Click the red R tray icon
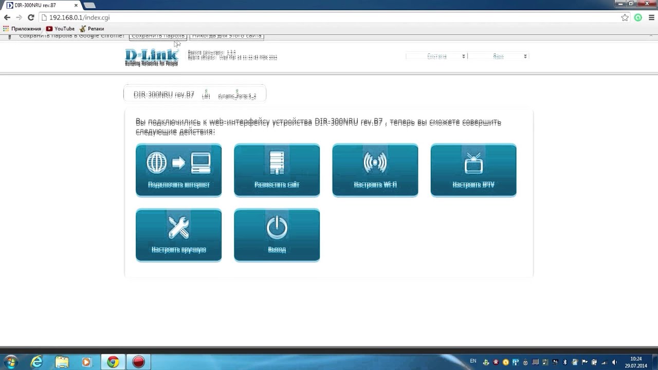The image size is (658, 370). click(496, 362)
